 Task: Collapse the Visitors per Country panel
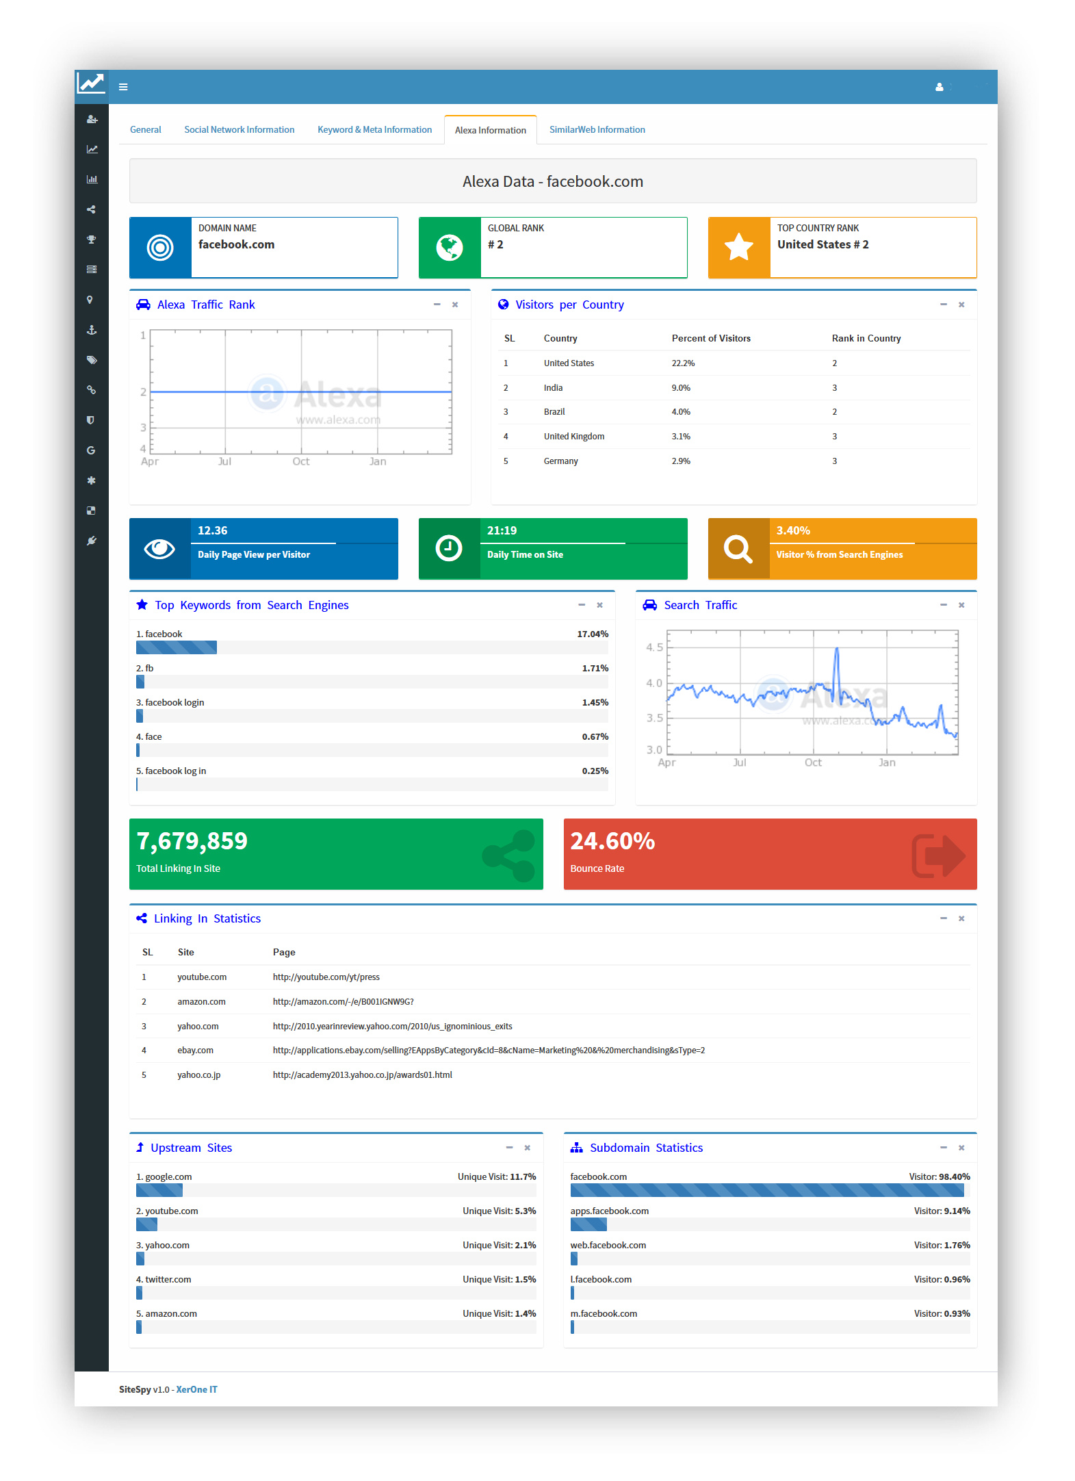point(943,305)
